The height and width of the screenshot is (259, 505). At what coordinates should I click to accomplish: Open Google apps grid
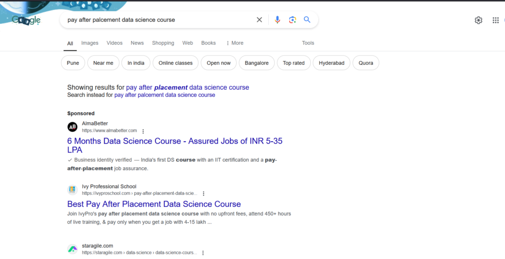pyautogui.click(x=496, y=20)
